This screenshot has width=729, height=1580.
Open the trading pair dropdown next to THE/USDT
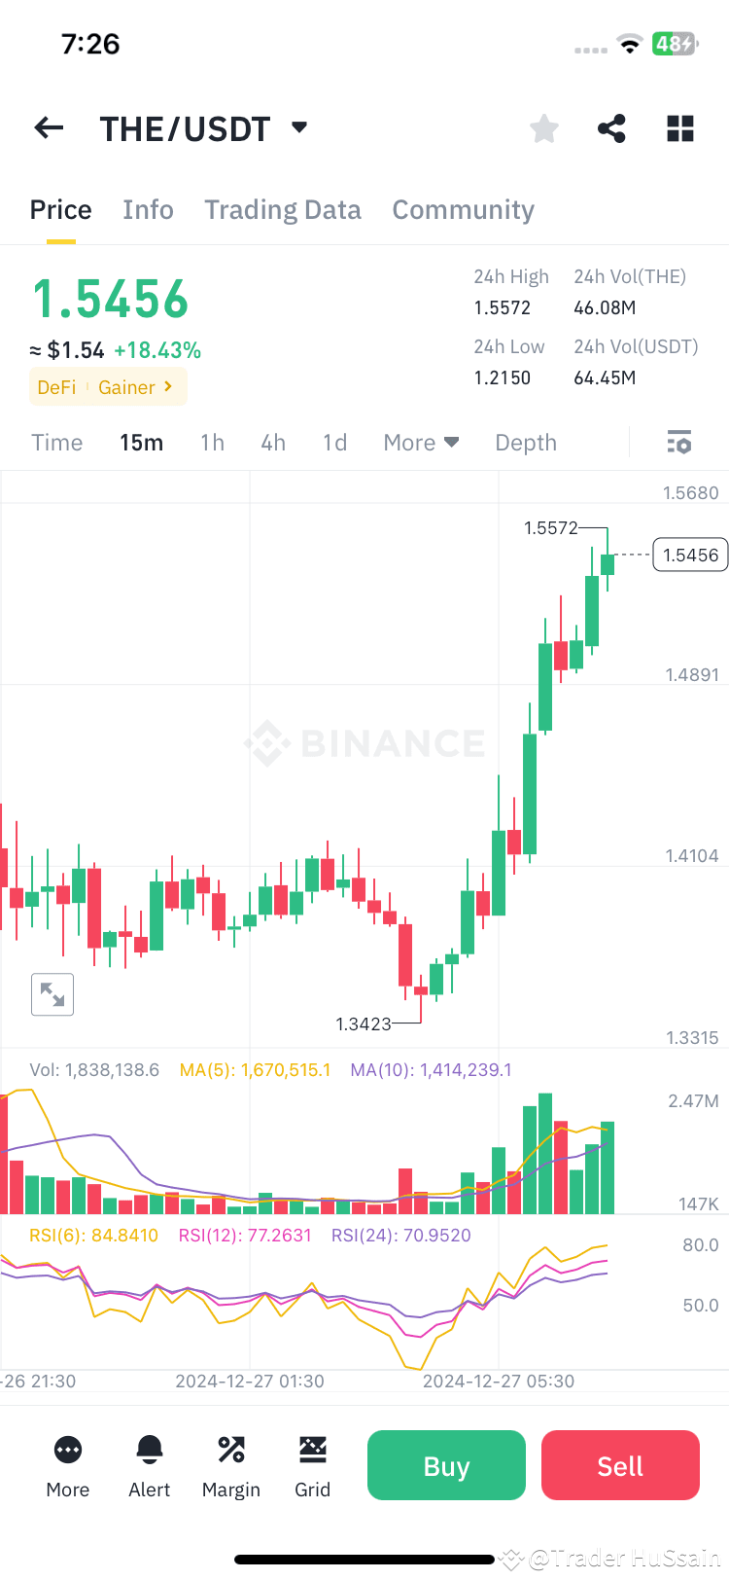click(298, 126)
